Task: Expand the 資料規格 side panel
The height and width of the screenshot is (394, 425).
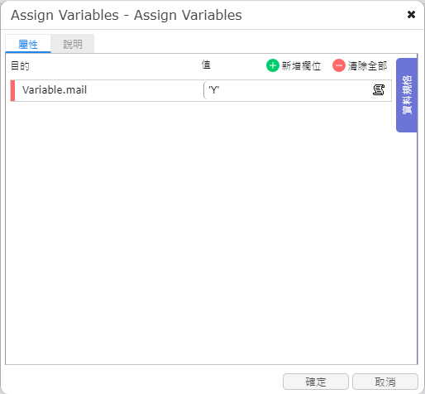Action: pyautogui.click(x=407, y=95)
